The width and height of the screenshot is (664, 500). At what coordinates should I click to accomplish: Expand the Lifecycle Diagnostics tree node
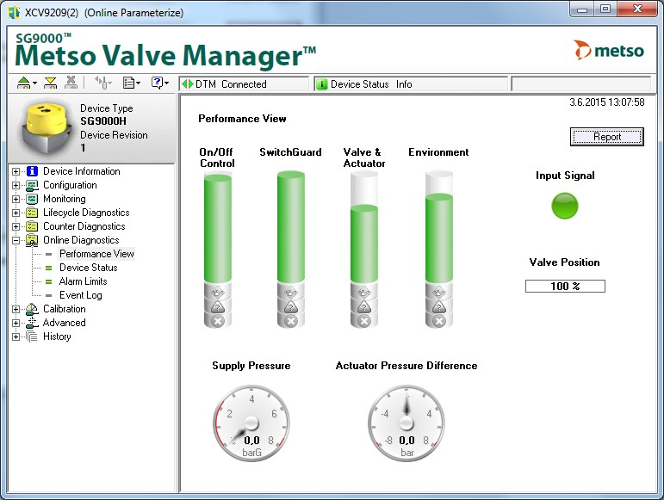[16, 213]
